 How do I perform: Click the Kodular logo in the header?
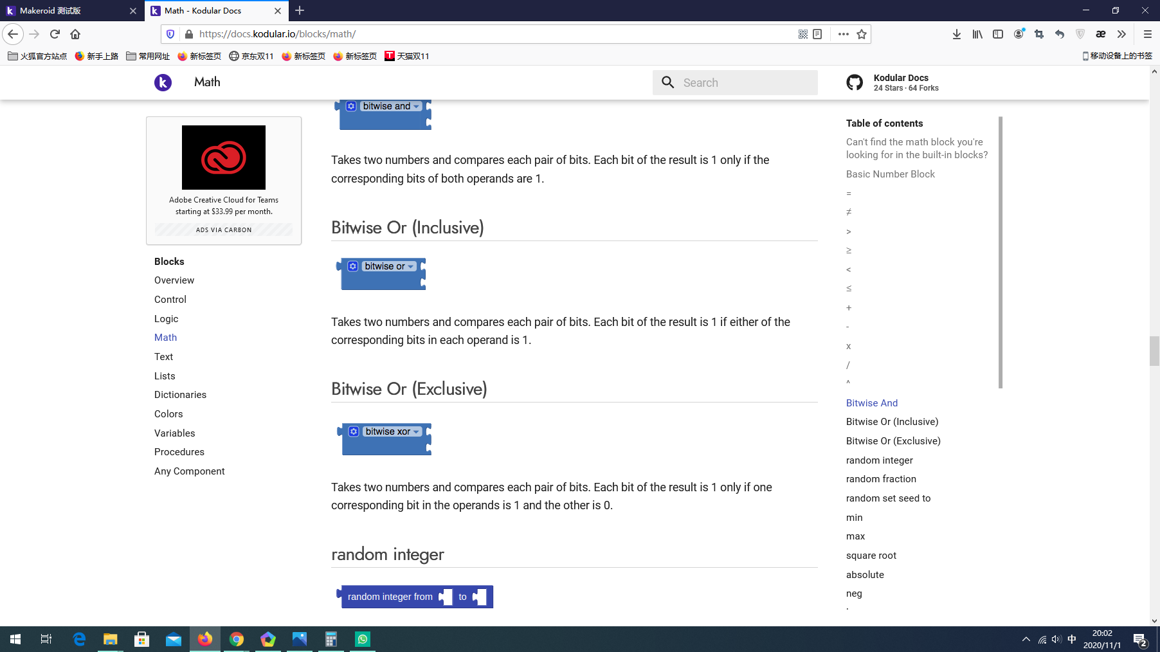pos(163,82)
